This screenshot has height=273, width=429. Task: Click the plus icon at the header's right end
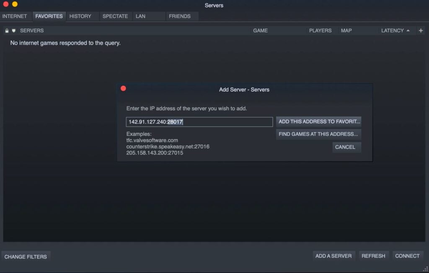pos(421,30)
